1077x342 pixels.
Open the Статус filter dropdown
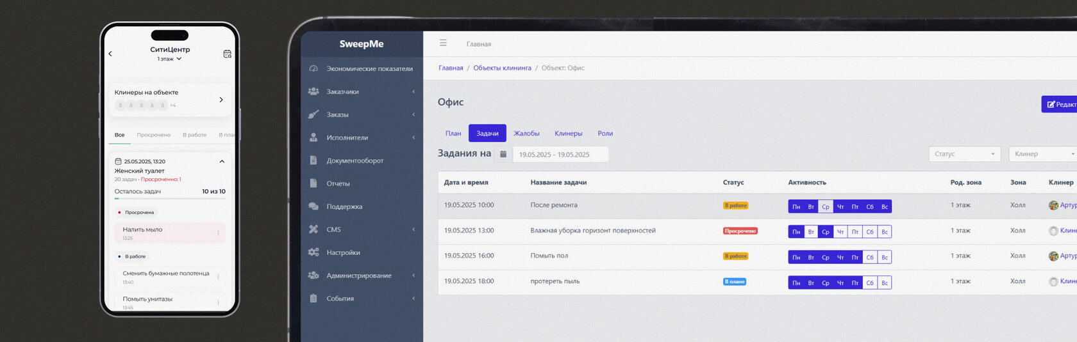965,154
